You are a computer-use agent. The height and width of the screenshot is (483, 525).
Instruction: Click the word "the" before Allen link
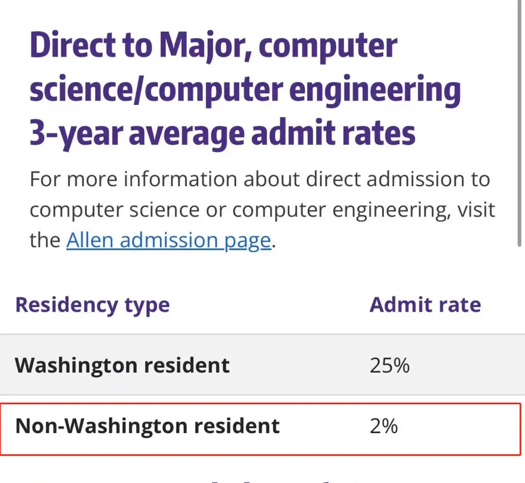(45, 240)
